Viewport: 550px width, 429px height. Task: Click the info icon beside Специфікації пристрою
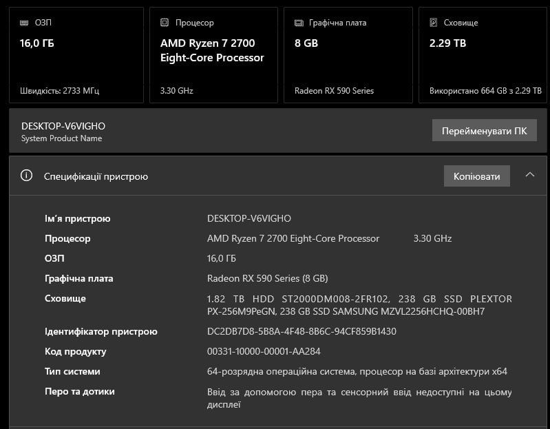(26, 175)
